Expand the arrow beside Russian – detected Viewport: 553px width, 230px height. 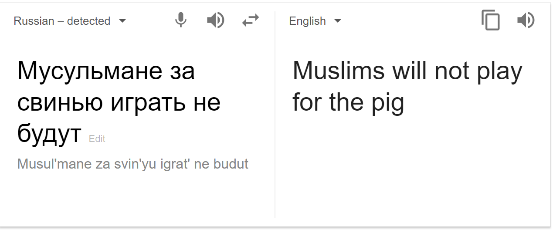[x=122, y=21]
